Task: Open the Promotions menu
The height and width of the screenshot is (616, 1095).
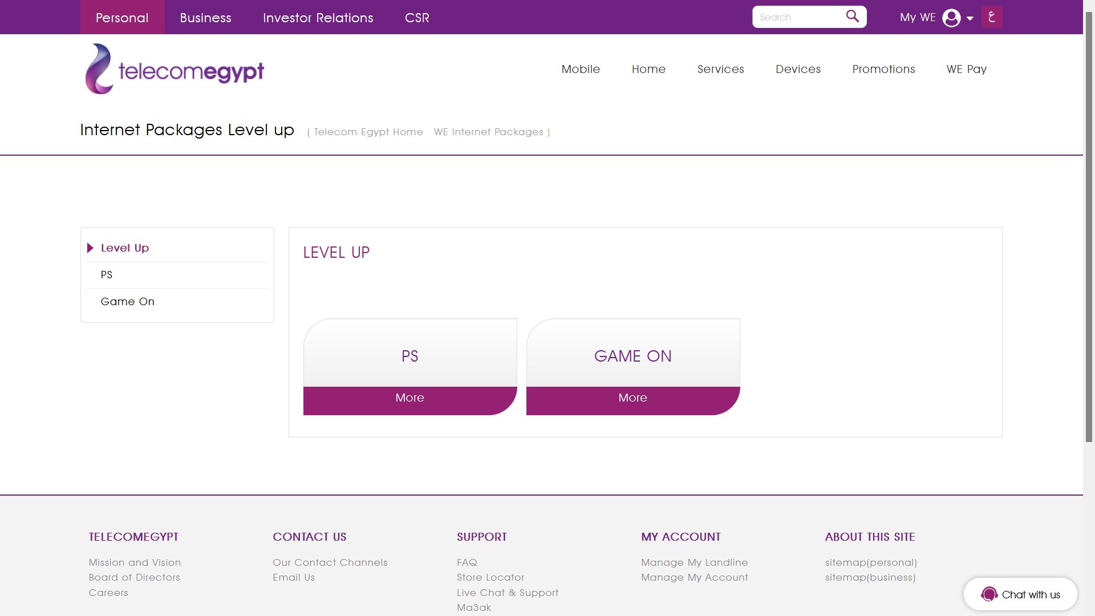Action: point(883,69)
